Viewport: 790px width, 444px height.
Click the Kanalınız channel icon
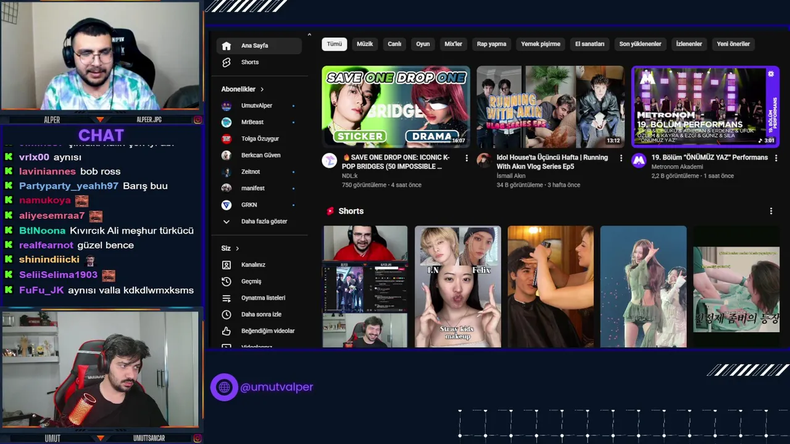coord(227,265)
